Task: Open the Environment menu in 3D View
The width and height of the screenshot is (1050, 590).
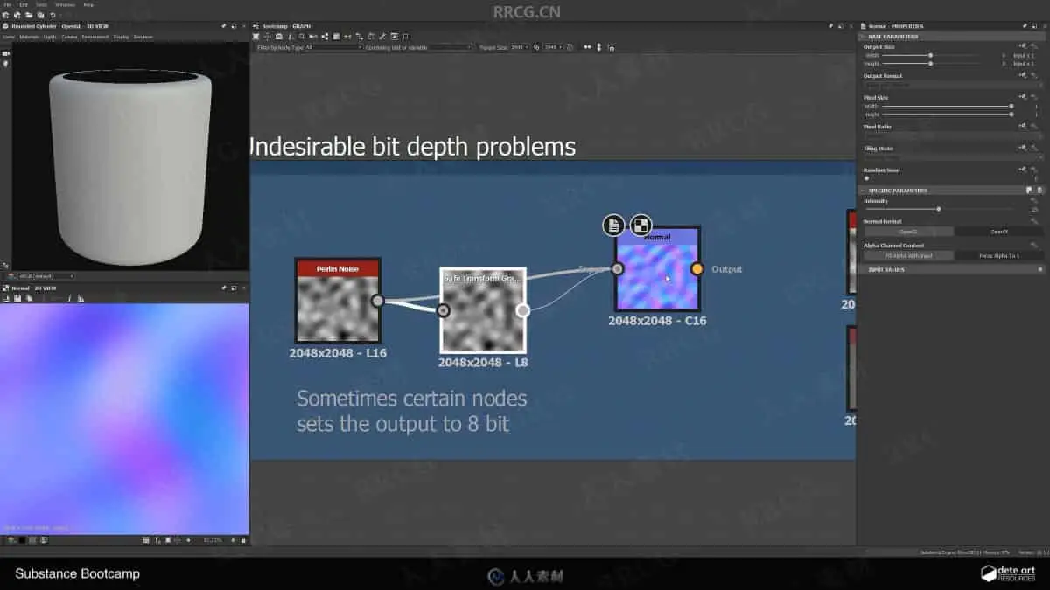Action: pos(95,37)
